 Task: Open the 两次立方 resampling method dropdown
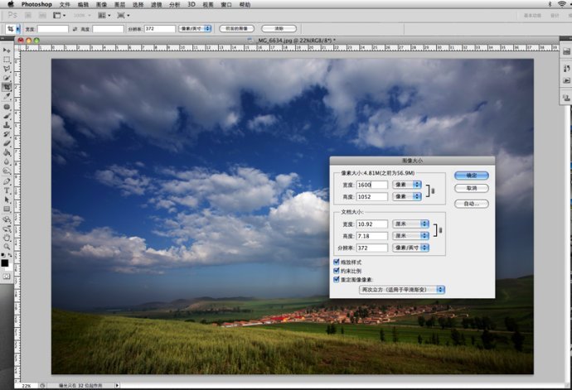pyautogui.click(x=402, y=290)
